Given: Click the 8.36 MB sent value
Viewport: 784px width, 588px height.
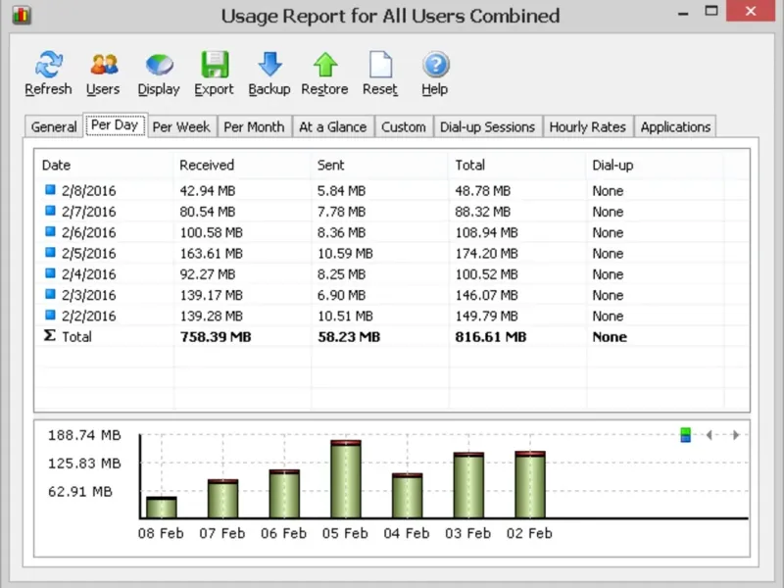Looking at the screenshot, I should 341,232.
